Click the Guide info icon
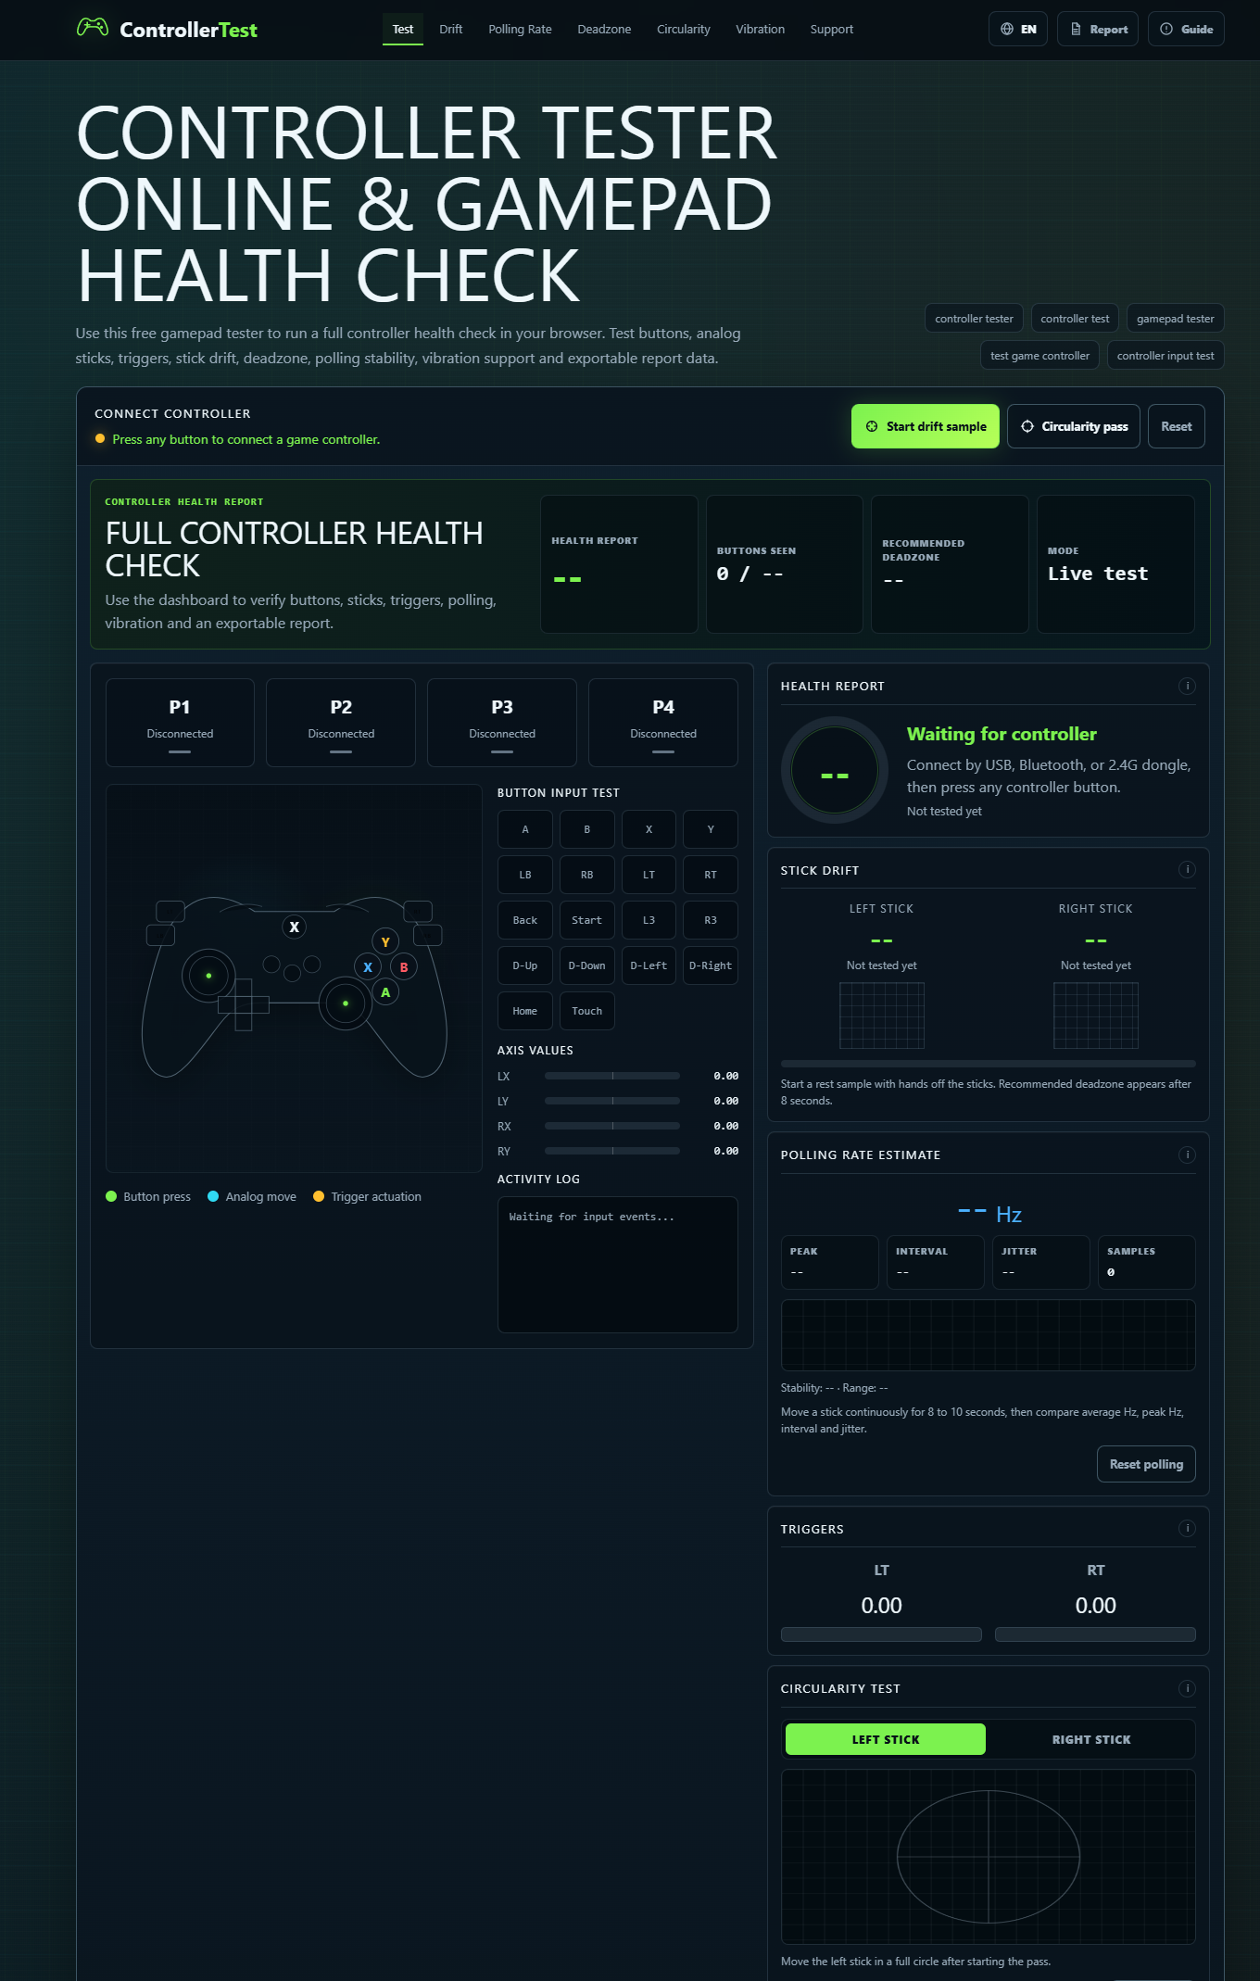The height and width of the screenshot is (1981, 1260). pos(1166,30)
